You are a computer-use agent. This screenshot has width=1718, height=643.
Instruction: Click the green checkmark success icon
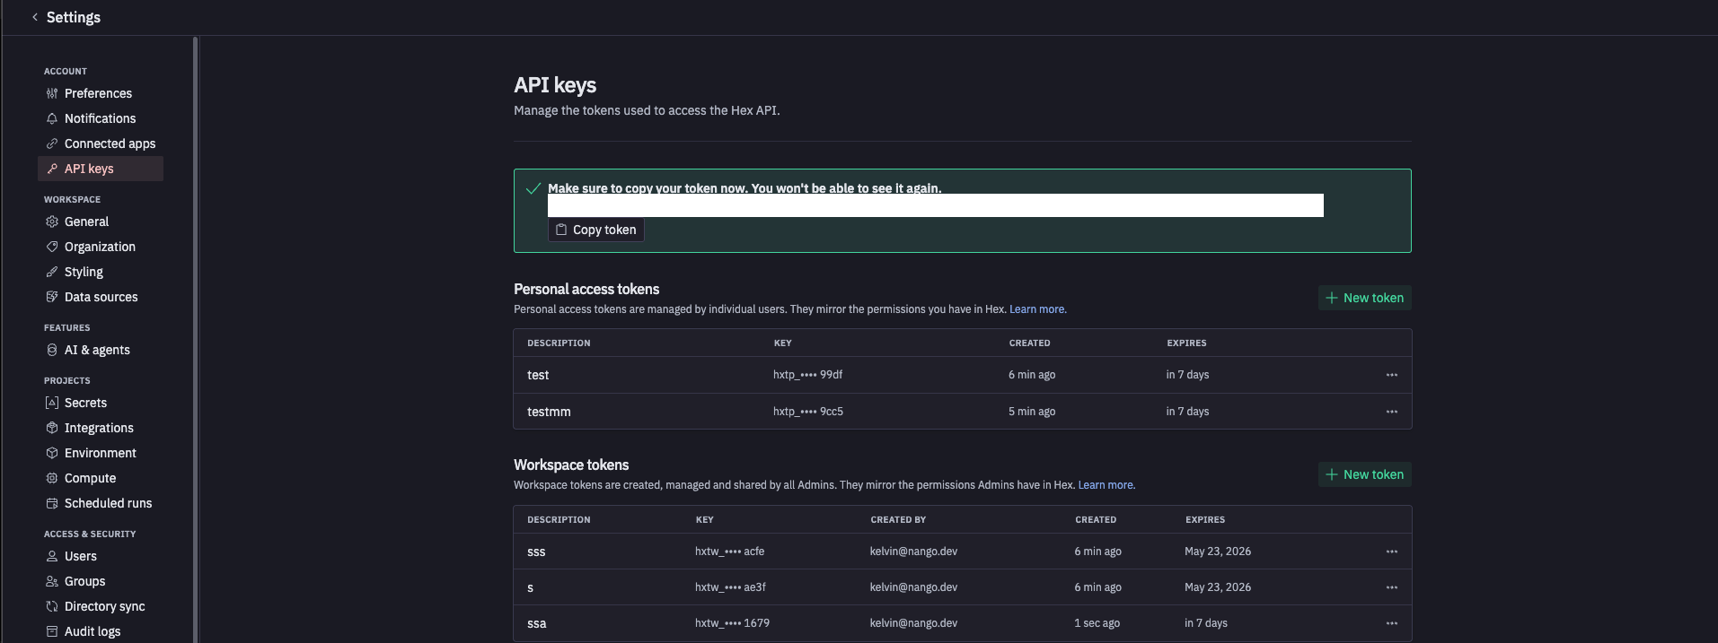click(x=533, y=188)
